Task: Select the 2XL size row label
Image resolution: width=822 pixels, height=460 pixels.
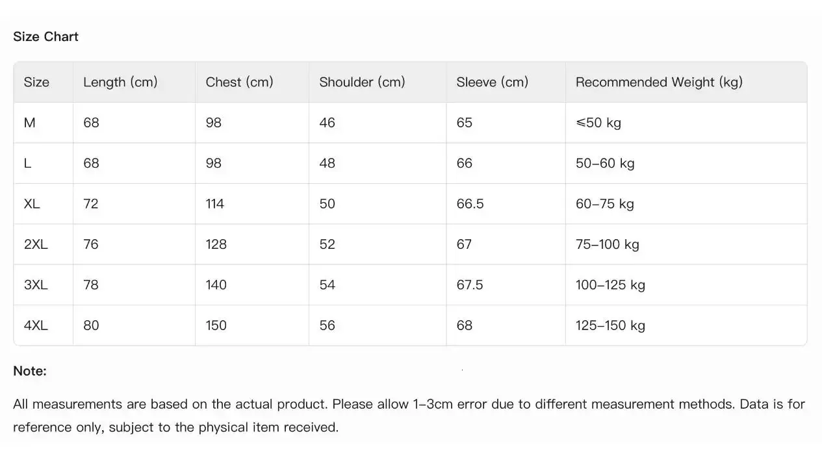Action: (36, 244)
